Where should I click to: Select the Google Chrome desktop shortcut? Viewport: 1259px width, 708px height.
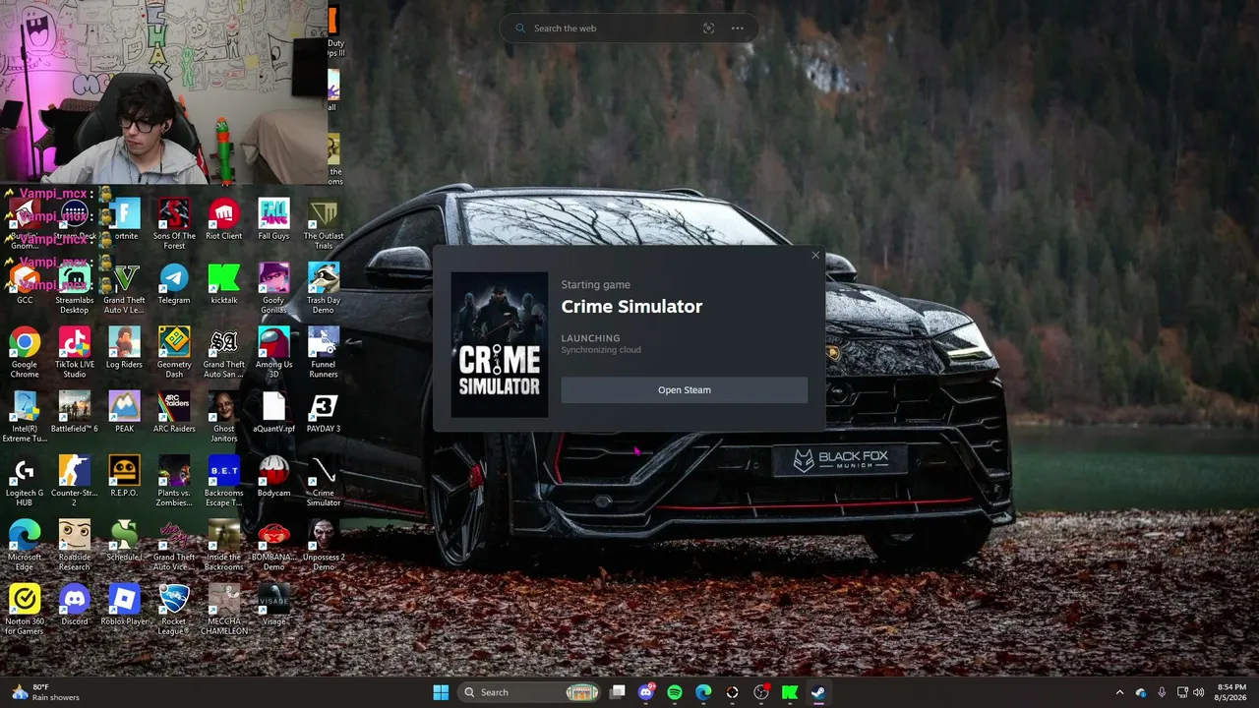coord(25,353)
